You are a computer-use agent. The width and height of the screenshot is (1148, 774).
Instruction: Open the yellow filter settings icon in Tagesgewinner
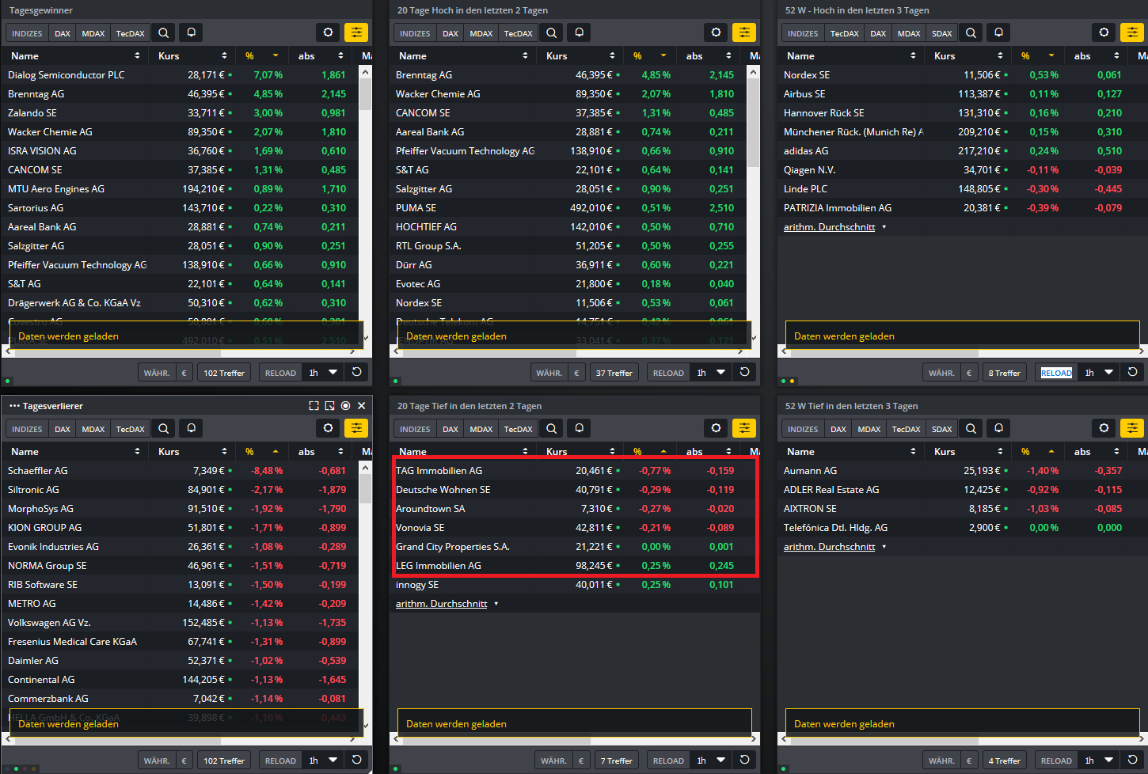[x=356, y=32]
